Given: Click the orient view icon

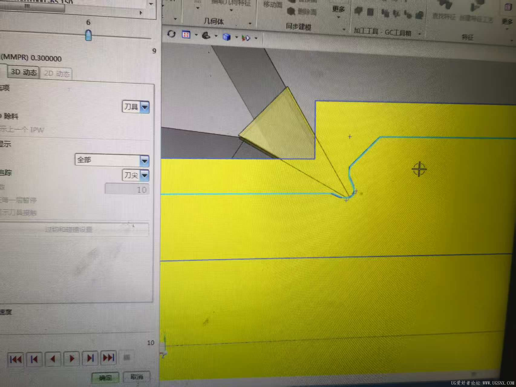Looking at the screenshot, I should (x=206, y=36).
